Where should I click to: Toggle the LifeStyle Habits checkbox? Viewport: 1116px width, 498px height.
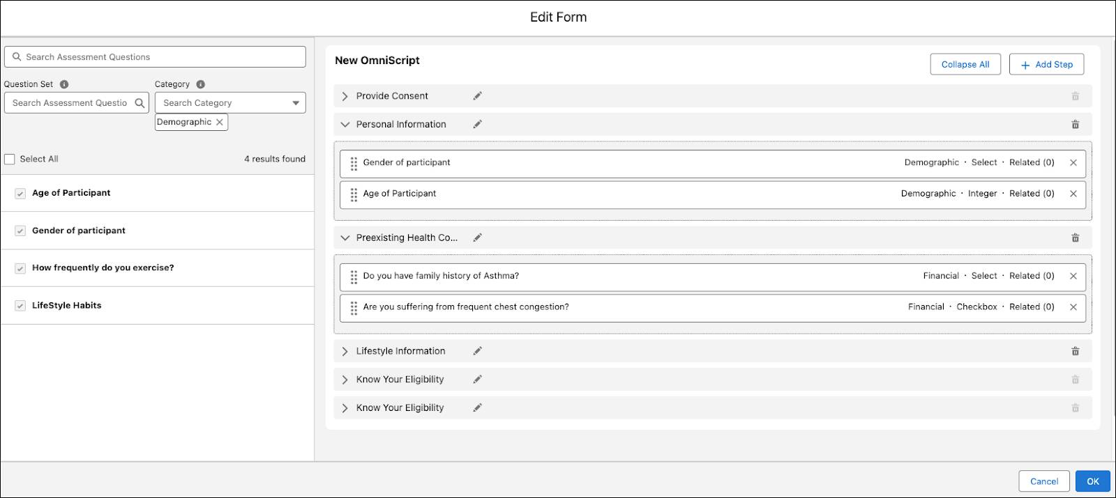(20, 306)
